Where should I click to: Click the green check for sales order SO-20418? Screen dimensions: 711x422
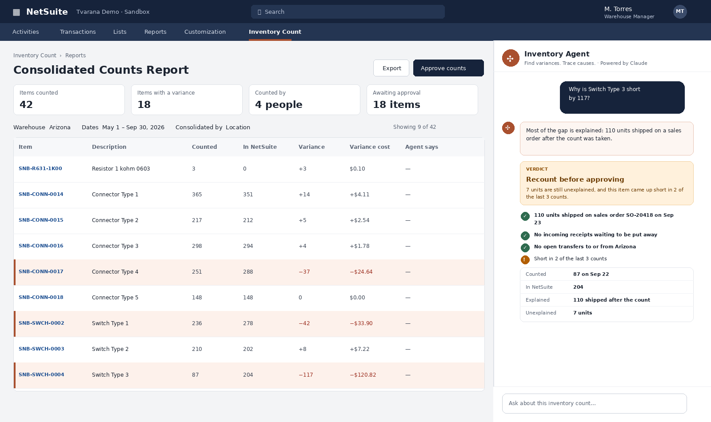[525, 216]
